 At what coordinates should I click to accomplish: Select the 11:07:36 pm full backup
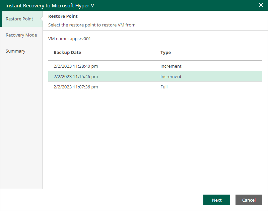point(155,87)
